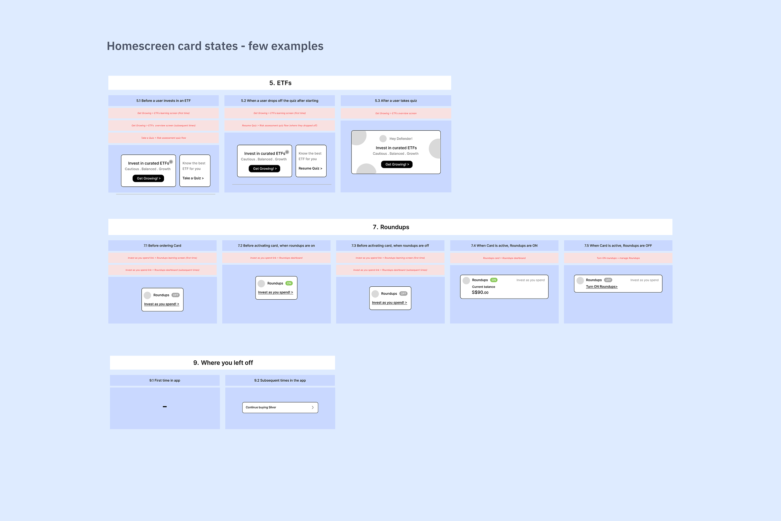
Task: Open Take a Quiz > in 5.1
Action: pyautogui.click(x=193, y=178)
